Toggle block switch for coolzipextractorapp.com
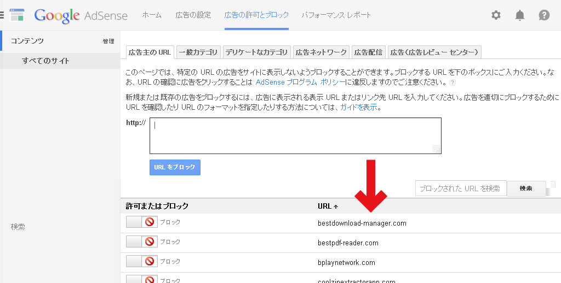The height and width of the screenshot is (283, 561). coord(142,279)
